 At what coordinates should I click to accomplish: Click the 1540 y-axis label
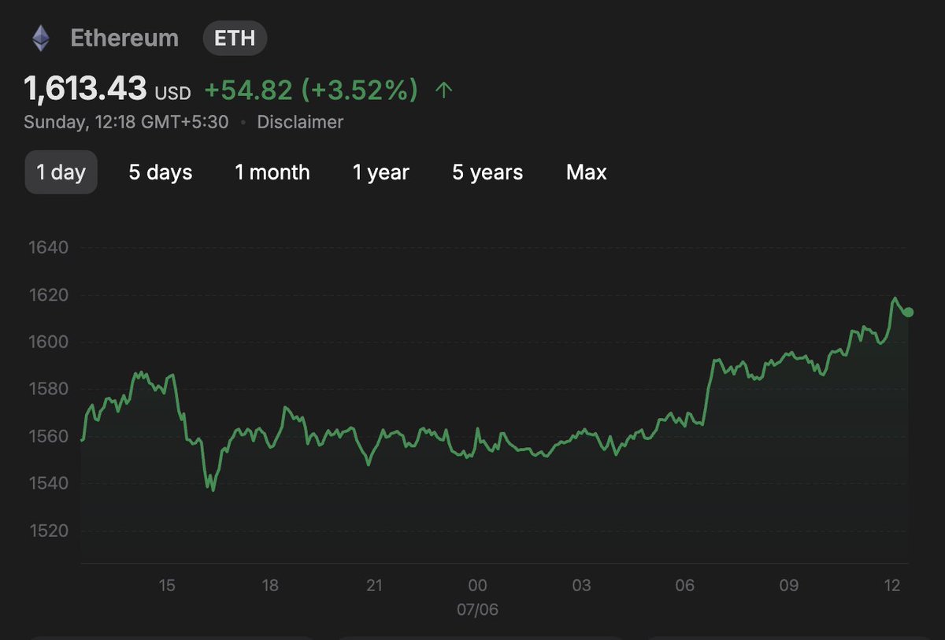click(49, 483)
